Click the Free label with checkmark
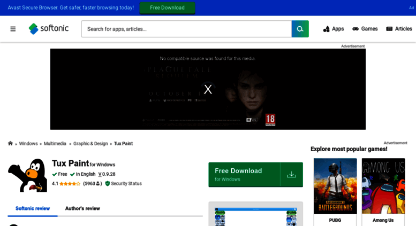416x226 pixels. tap(59, 174)
